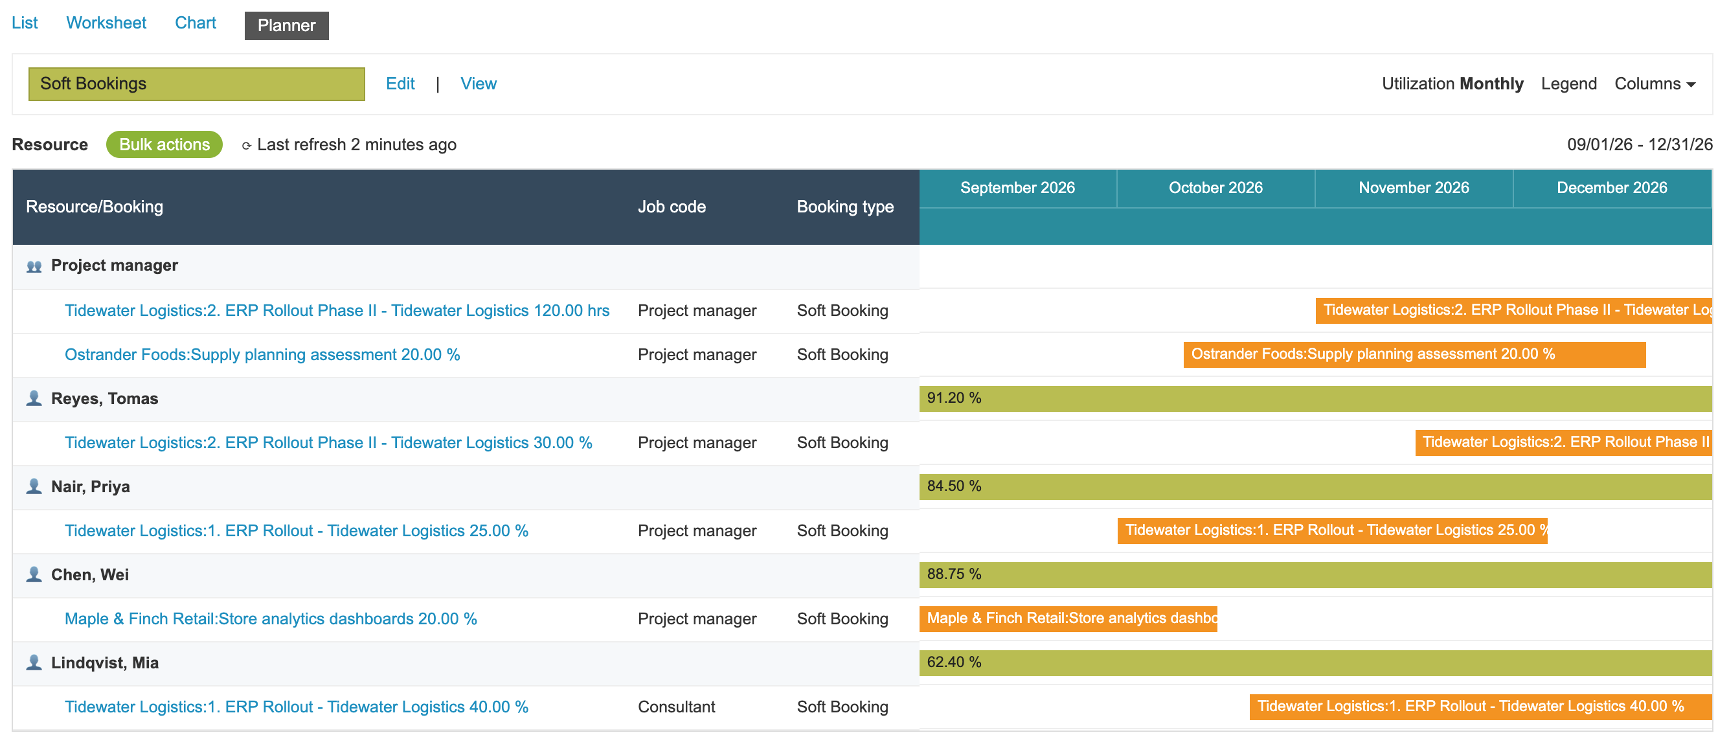Open Tidewater ERP Rollout Phase II 120.00 hrs booking
This screenshot has height=737, width=1729.
tap(337, 310)
